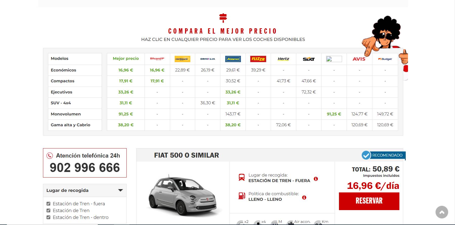Viewport: 455px width, 225px height.
Task: Click the Record Go logo in table header
Action: (157, 59)
